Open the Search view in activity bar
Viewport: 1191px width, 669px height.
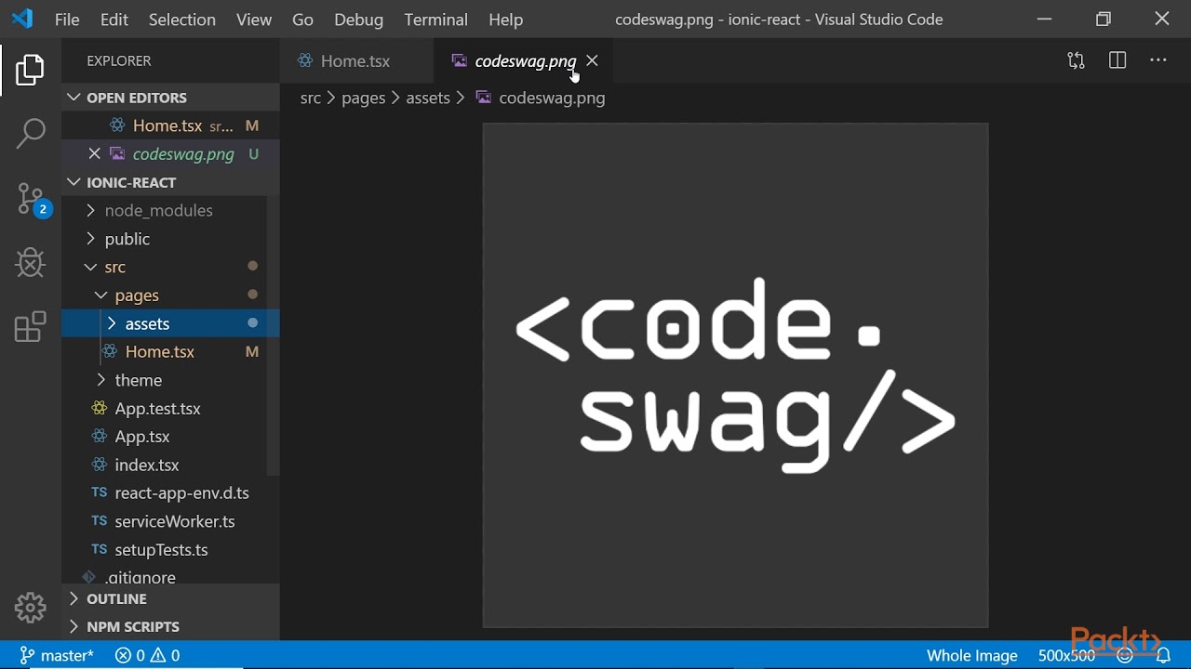31,133
